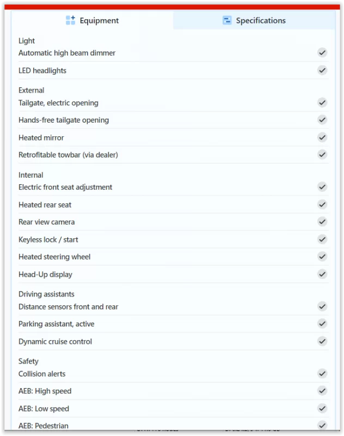The height and width of the screenshot is (436, 344).
Task: Click the Collision alerts checkmark icon
Action: coord(322,373)
